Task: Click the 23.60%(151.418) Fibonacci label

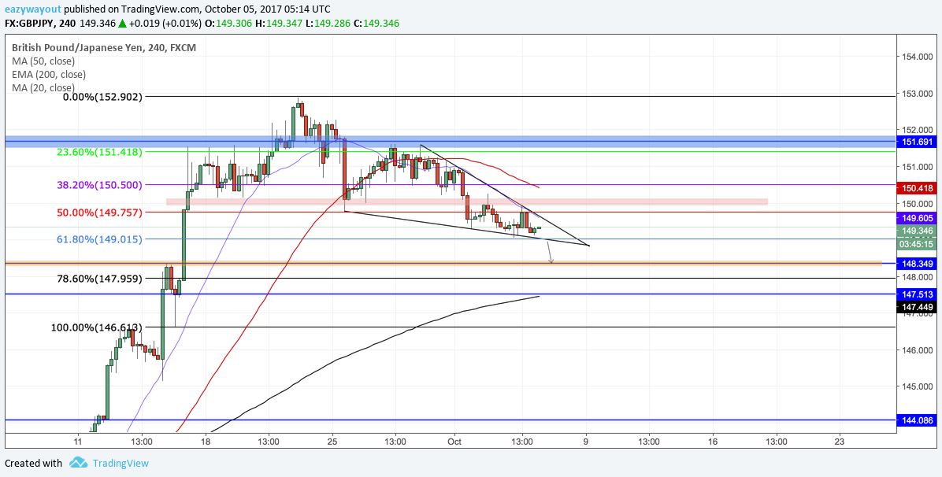Action: [100, 152]
